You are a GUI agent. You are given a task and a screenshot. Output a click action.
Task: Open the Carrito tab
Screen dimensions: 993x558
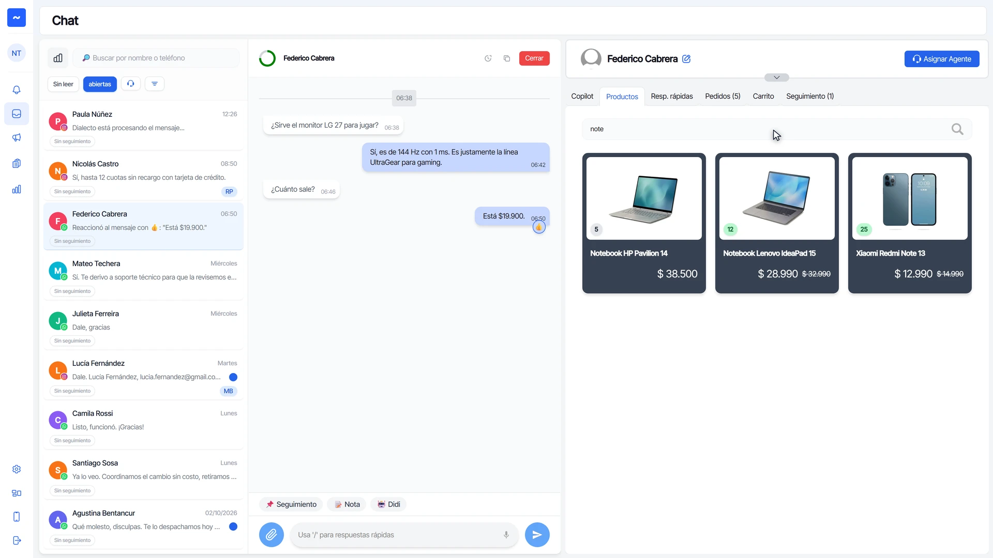(763, 97)
